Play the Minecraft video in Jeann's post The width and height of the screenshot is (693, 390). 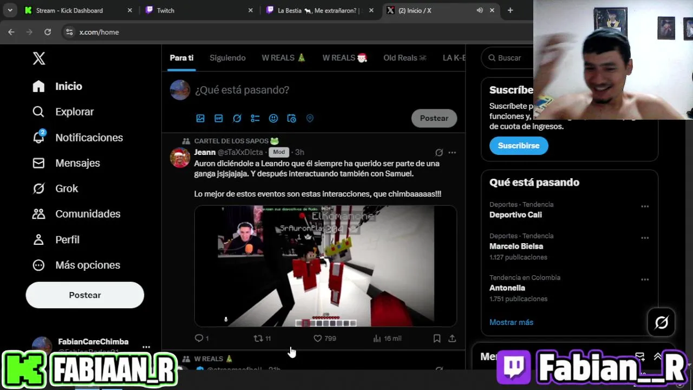(325, 266)
